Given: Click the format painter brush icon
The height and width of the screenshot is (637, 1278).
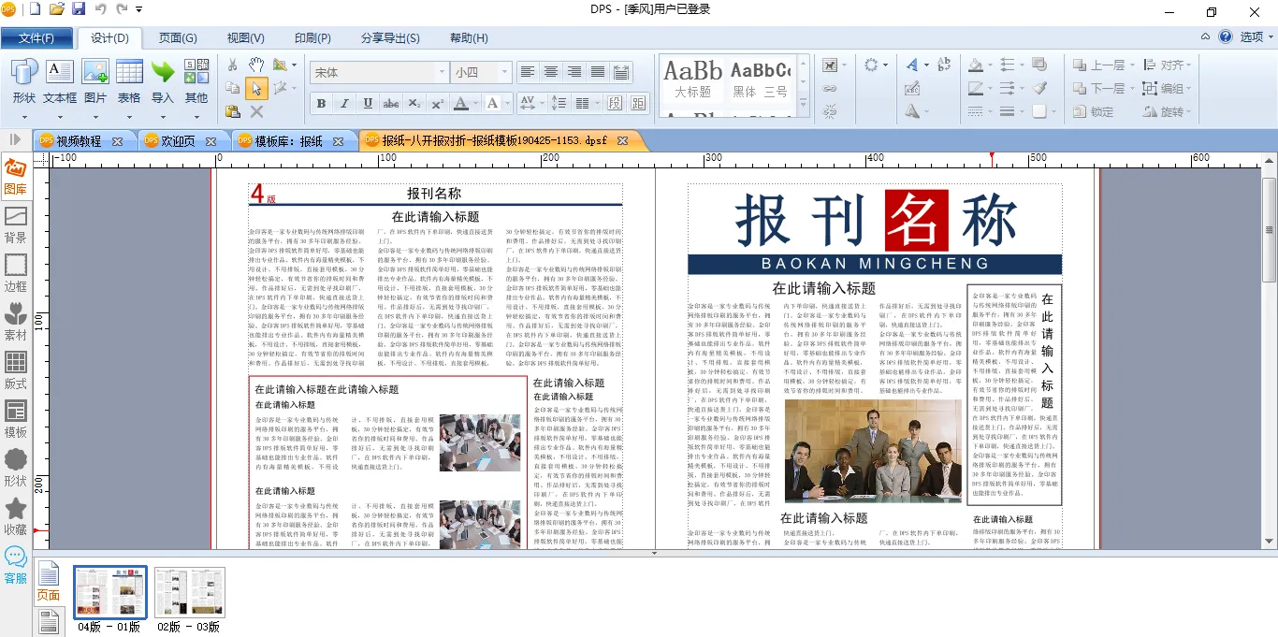Looking at the screenshot, I should (x=1039, y=88).
